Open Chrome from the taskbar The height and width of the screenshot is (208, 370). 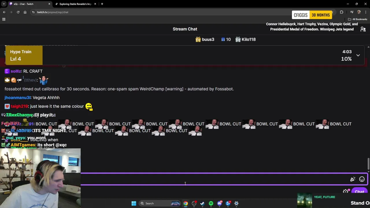[x=186, y=203]
